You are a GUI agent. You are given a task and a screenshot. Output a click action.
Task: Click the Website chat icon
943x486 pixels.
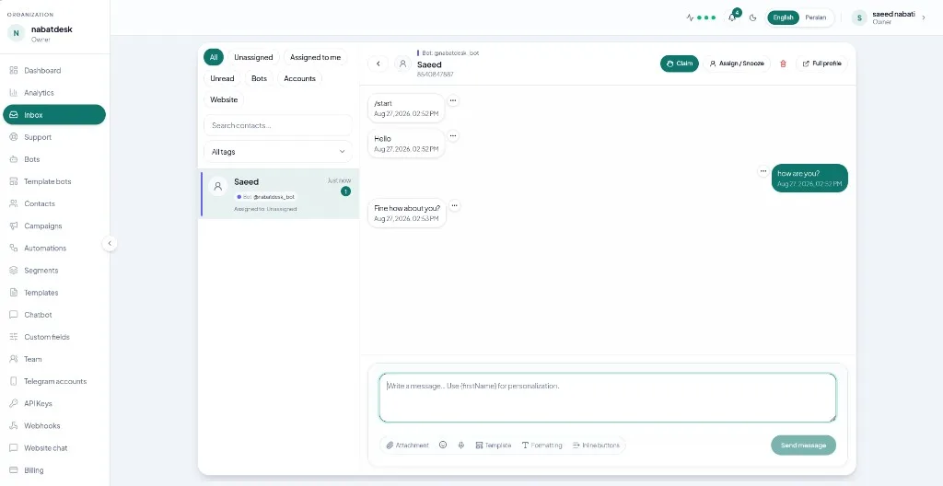tap(13, 448)
